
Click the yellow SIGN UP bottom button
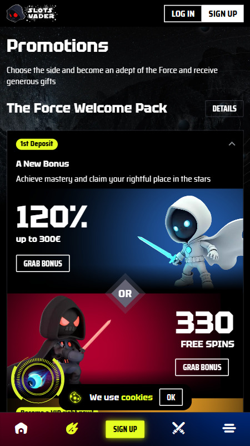pyautogui.click(x=125, y=429)
